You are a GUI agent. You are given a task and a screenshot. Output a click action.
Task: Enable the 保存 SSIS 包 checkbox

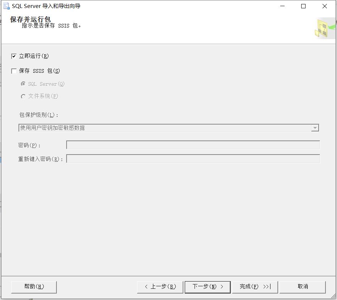(x=13, y=71)
